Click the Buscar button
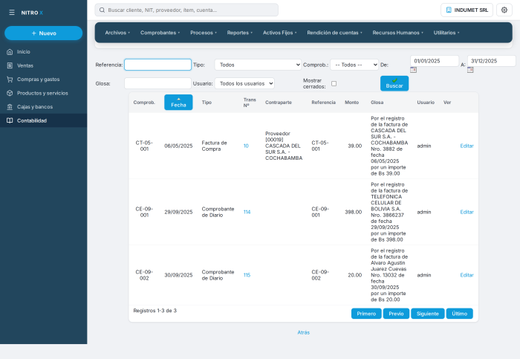 tap(394, 83)
